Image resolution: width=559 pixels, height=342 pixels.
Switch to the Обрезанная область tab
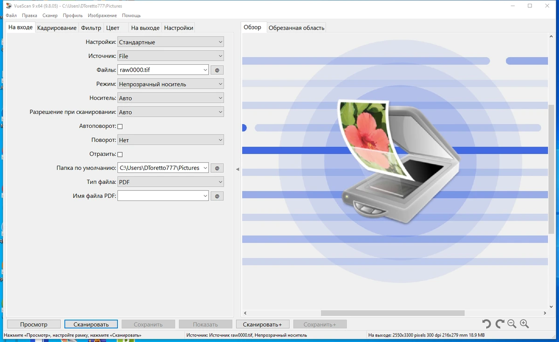pos(296,28)
